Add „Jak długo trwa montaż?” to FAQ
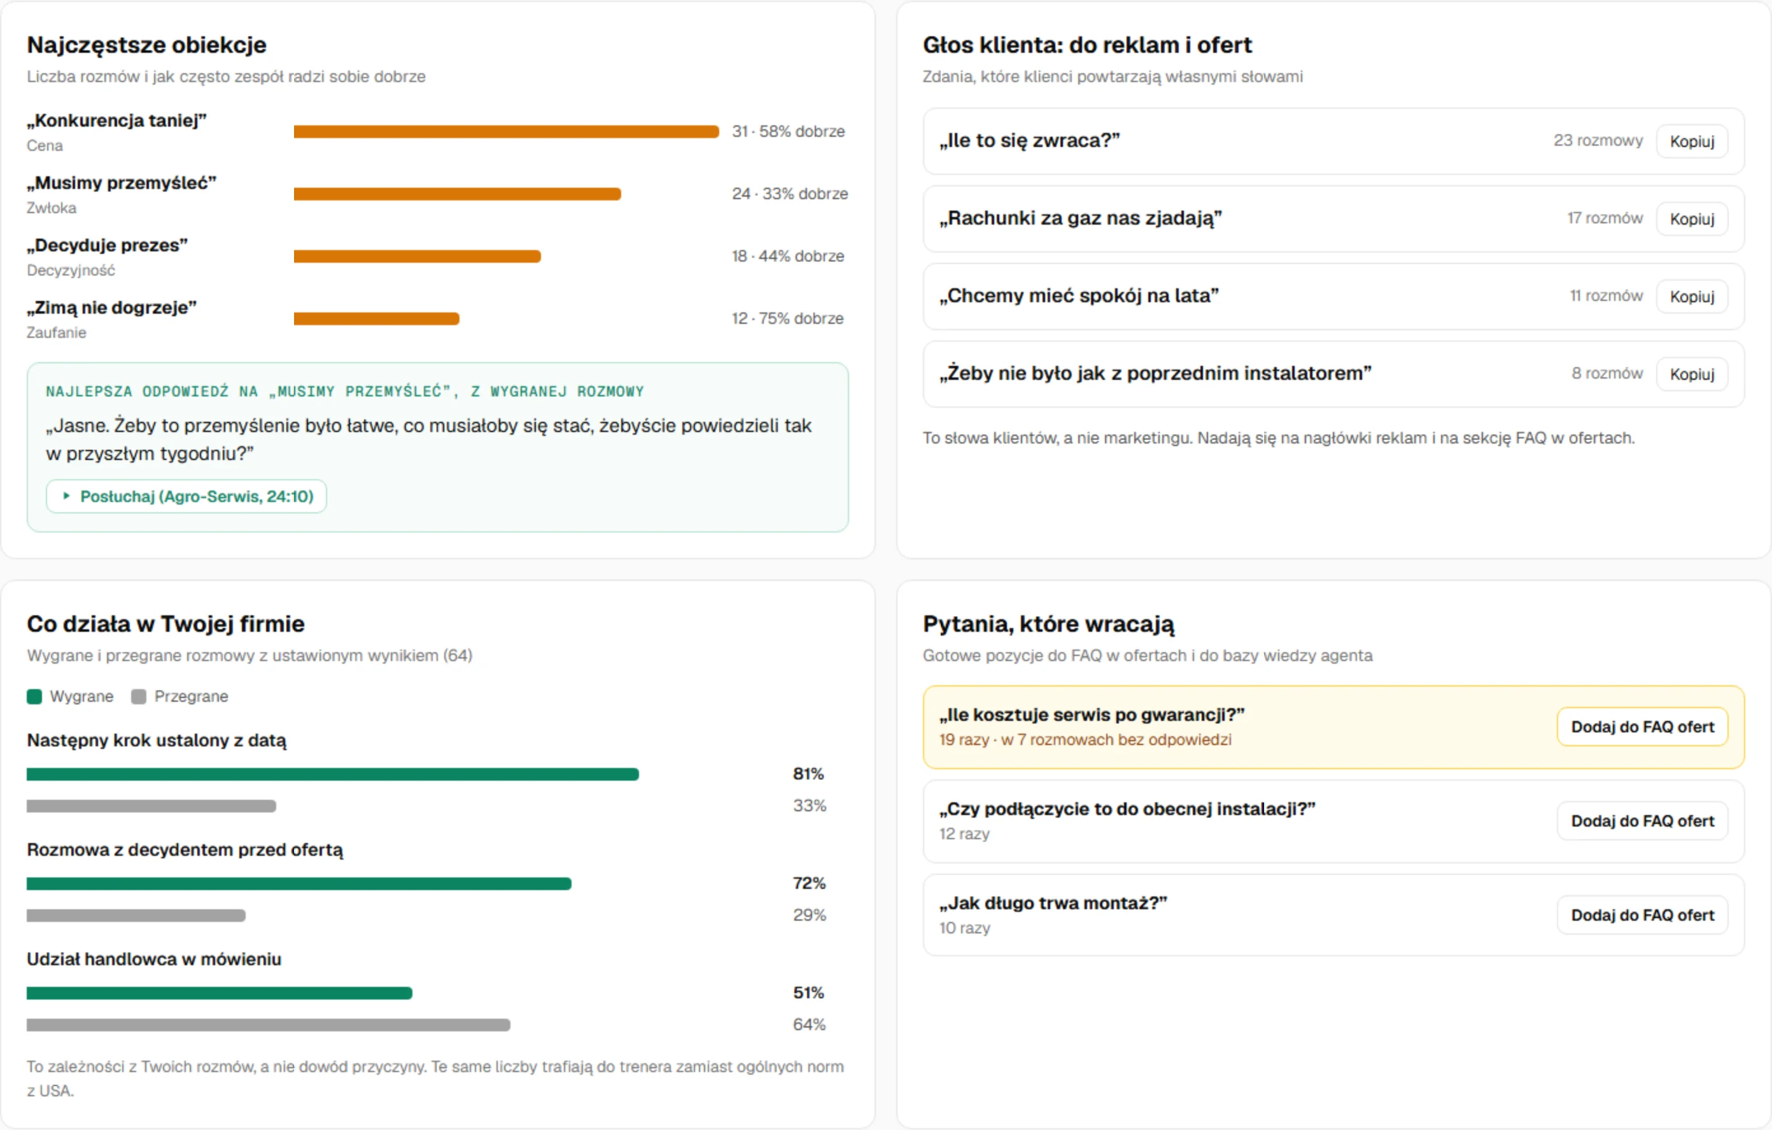This screenshot has width=1772, height=1130. click(1643, 915)
